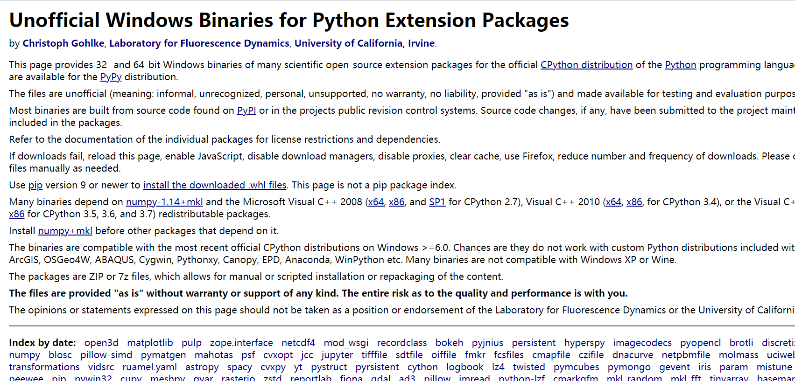This screenshot has height=381, width=795.
Task: Open the mistune index link
Action: [774, 367]
